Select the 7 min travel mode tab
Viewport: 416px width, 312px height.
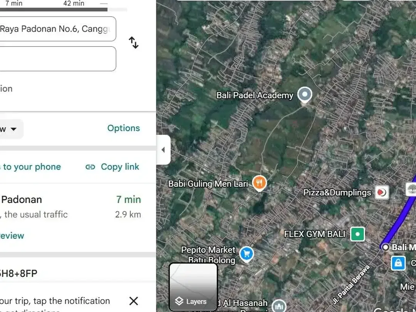pos(14,4)
